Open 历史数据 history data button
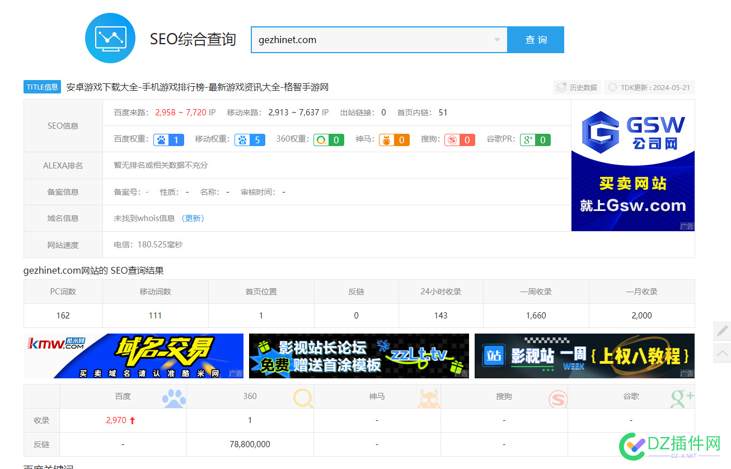Image resolution: width=731 pixels, height=469 pixels. [577, 87]
